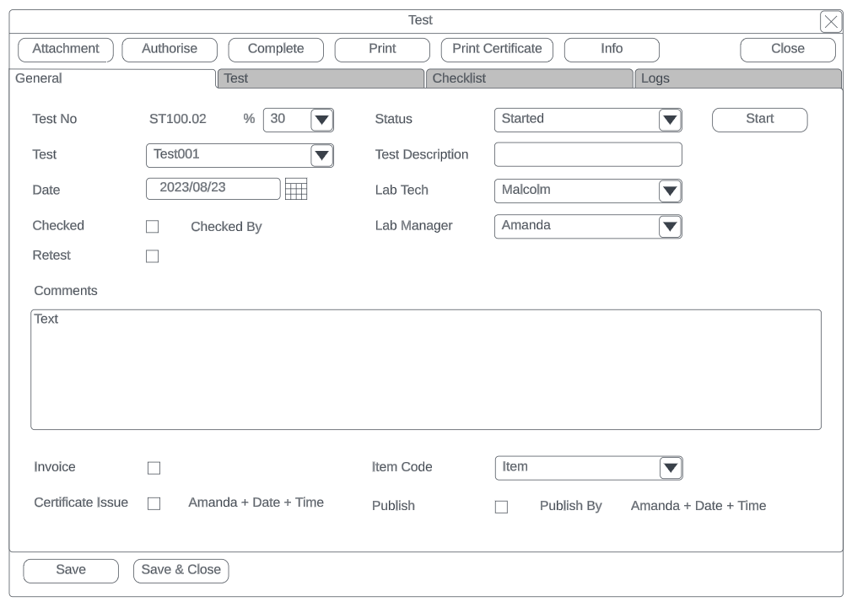Switch to the Checklist tab
Viewport: 852px width, 602px height.
coord(528,78)
